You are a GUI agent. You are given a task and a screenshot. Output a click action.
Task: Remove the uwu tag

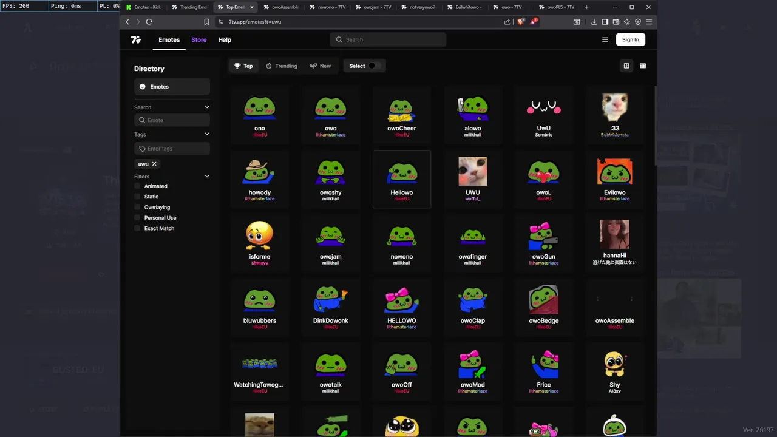pyautogui.click(x=154, y=164)
